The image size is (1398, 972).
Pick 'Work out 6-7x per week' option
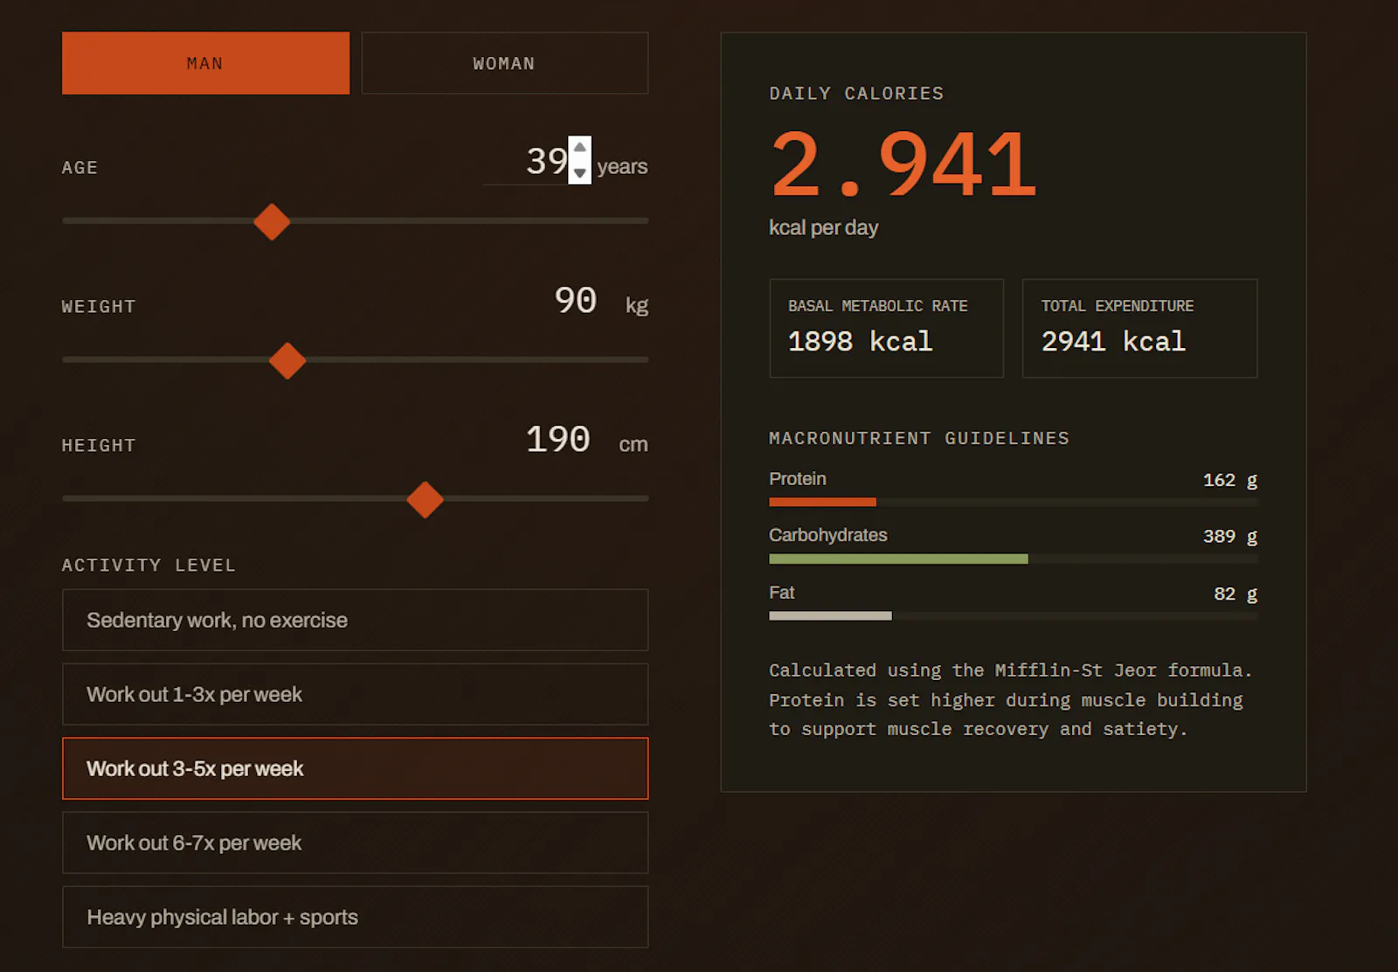(356, 843)
